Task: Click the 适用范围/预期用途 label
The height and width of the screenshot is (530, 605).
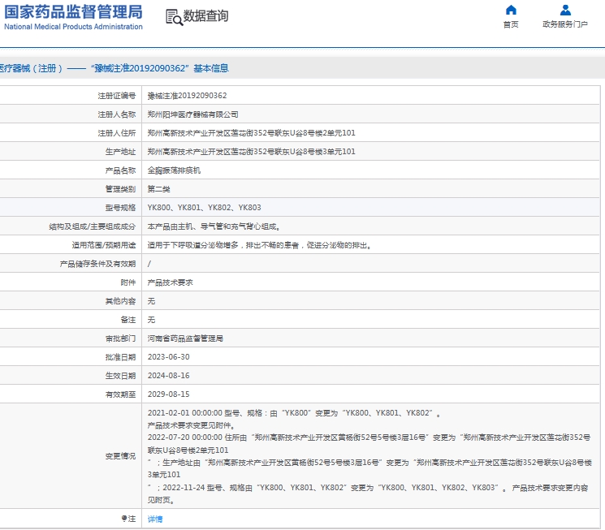Action: [104, 245]
